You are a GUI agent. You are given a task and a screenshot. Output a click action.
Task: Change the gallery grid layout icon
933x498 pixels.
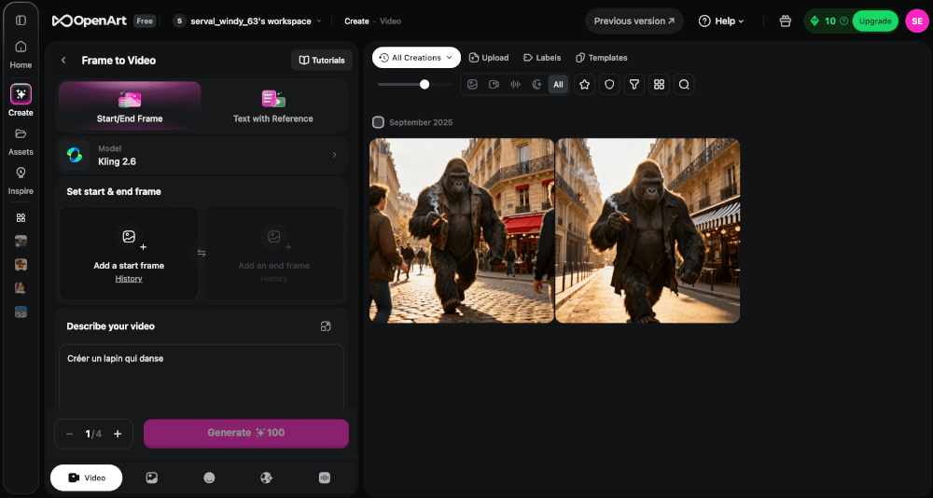click(x=660, y=85)
